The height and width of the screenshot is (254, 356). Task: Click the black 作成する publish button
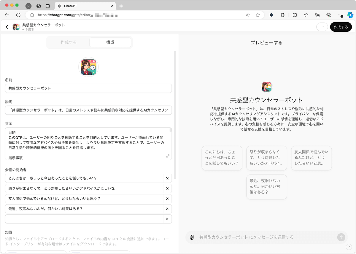coord(341,27)
